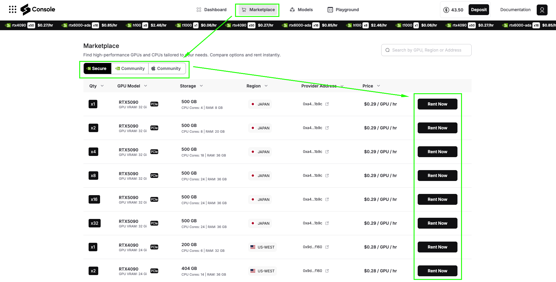This screenshot has height=282, width=556.
Task: Open the Playground tab
Action: click(343, 10)
